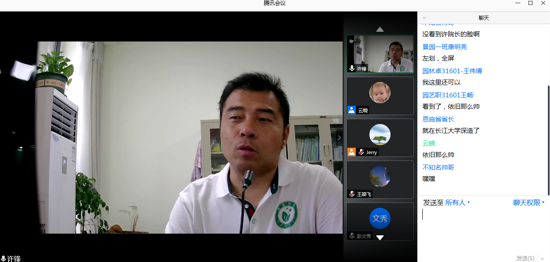The width and height of the screenshot is (550, 262).
Task: Click Jerry's muted microphone icon
Action: click(x=361, y=152)
